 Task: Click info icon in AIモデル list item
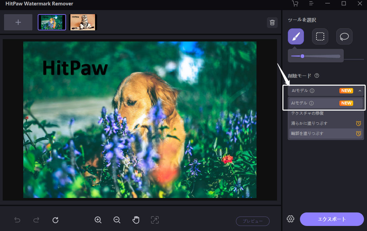tap(311, 103)
